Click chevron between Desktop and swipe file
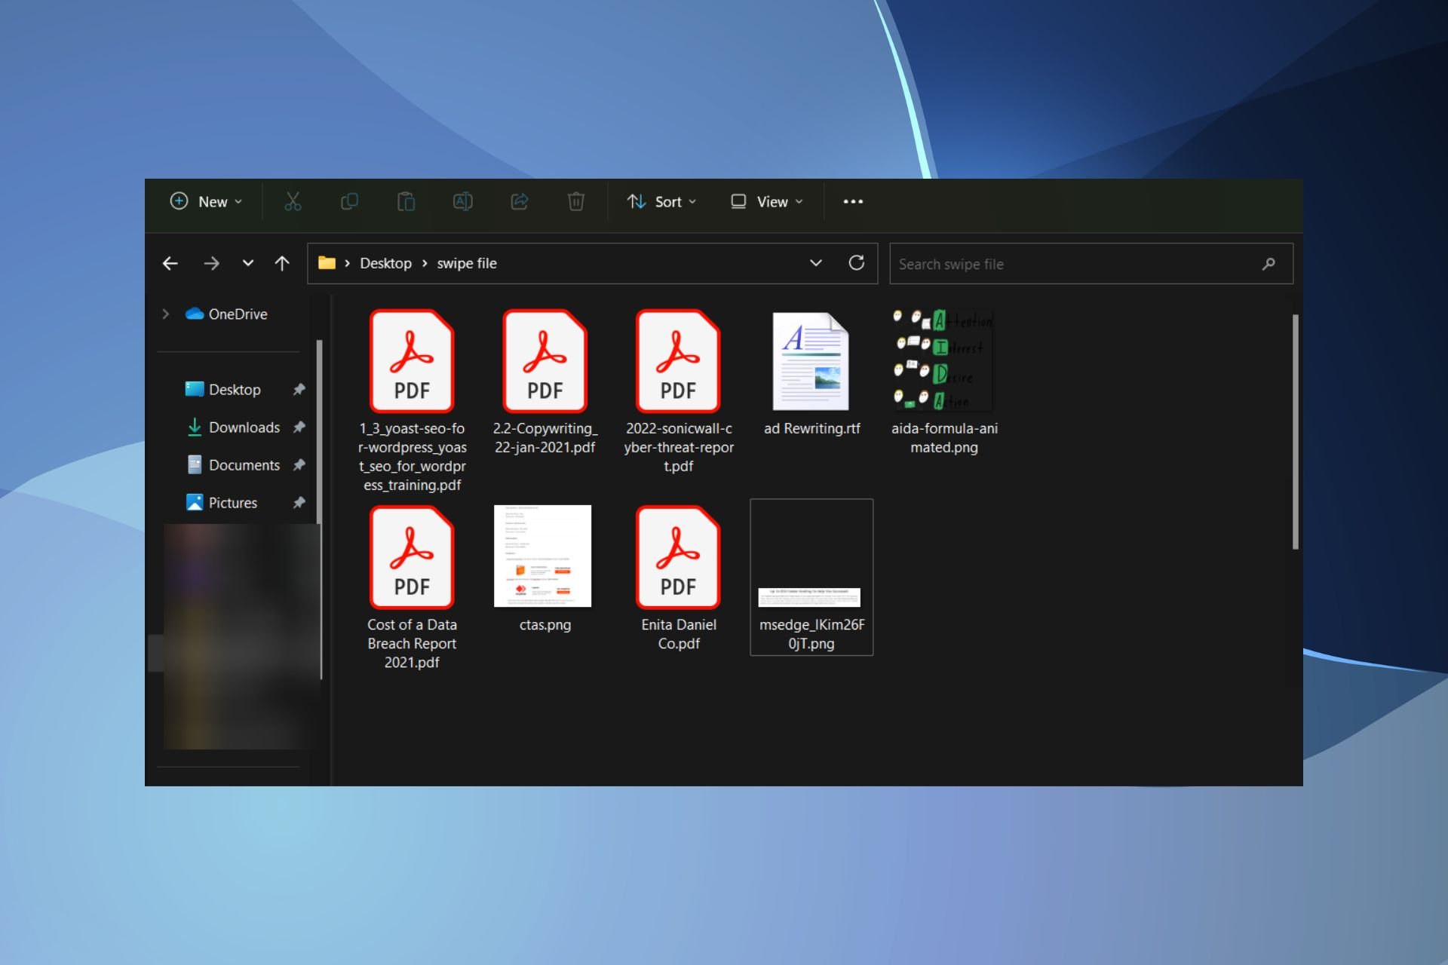Viewport: 1448px width, 965px height. click(x=425, y=263)
